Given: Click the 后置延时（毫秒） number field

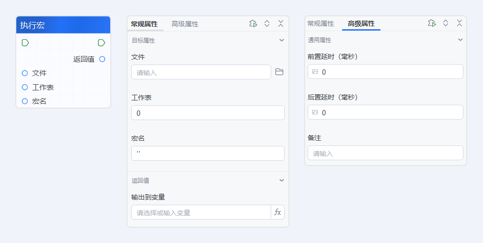Looking at the screenshot, I should 385,112.
